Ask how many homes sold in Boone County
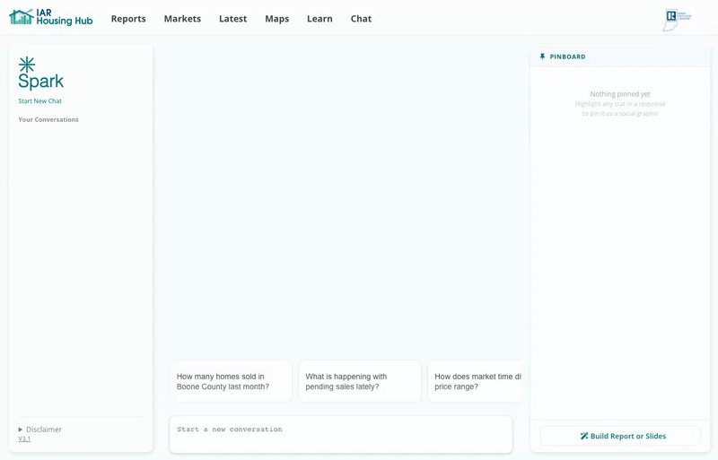Image resolution: width=718 pixels, height=460 pixels. click(x=232, y=381)
